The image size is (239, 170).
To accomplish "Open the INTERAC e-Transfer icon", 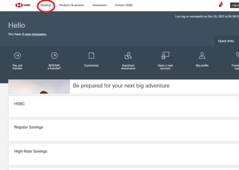I will pyautogui.click(x=55, y=56).
